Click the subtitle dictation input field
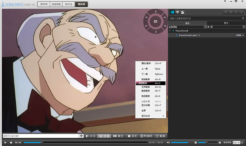246x146 pixels. pos(41,136)
